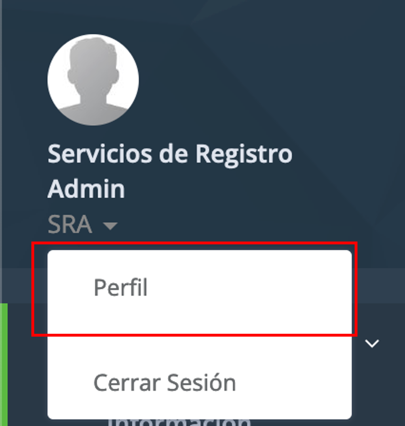Click the Admin text under the avatar

[86, 189]
